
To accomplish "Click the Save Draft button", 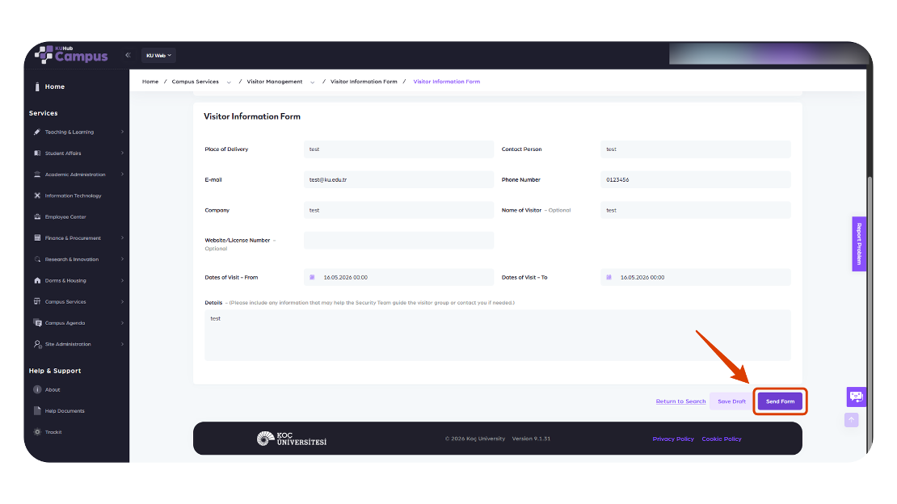I will pyautogui.click(x=731, y=401).
